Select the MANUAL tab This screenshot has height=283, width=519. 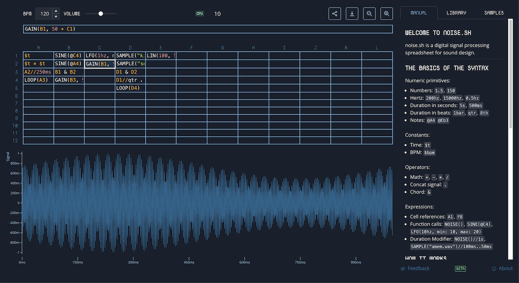pos(419,13)
